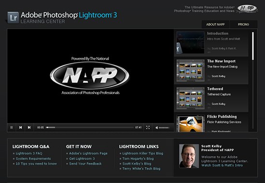Select the Flickr Publishing title
The height and width of the screenshot is (183, 265).
[x=222, y=117]
